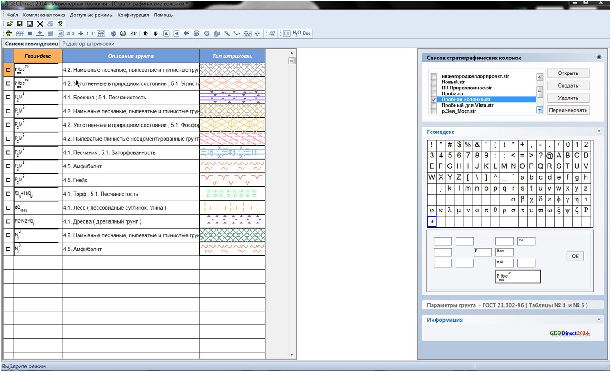
Task: Tick the checkbox for the Дресва row
Action: [x=8, y=221]
